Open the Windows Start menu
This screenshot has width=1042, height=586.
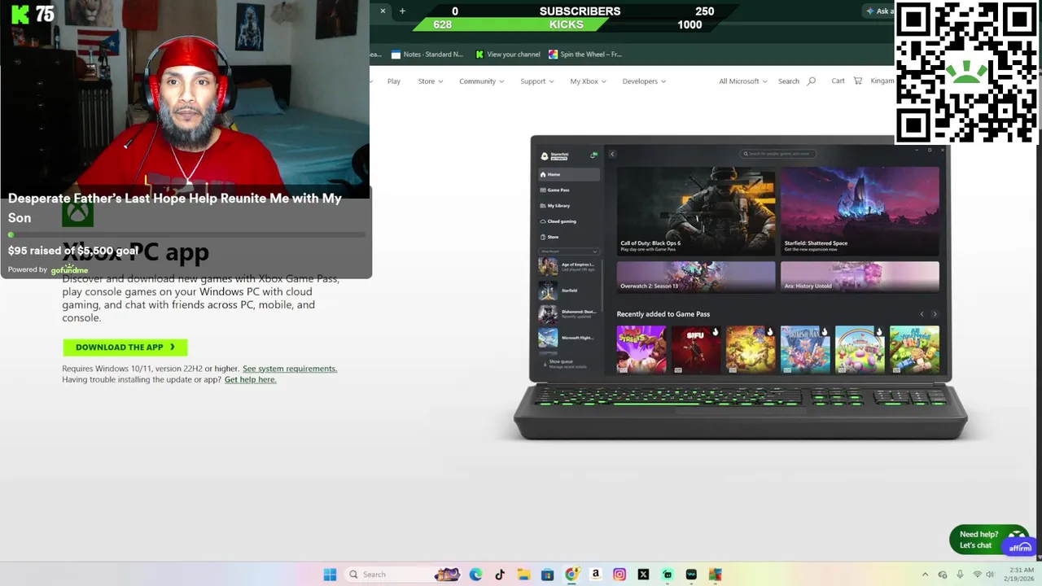(330, 575)
